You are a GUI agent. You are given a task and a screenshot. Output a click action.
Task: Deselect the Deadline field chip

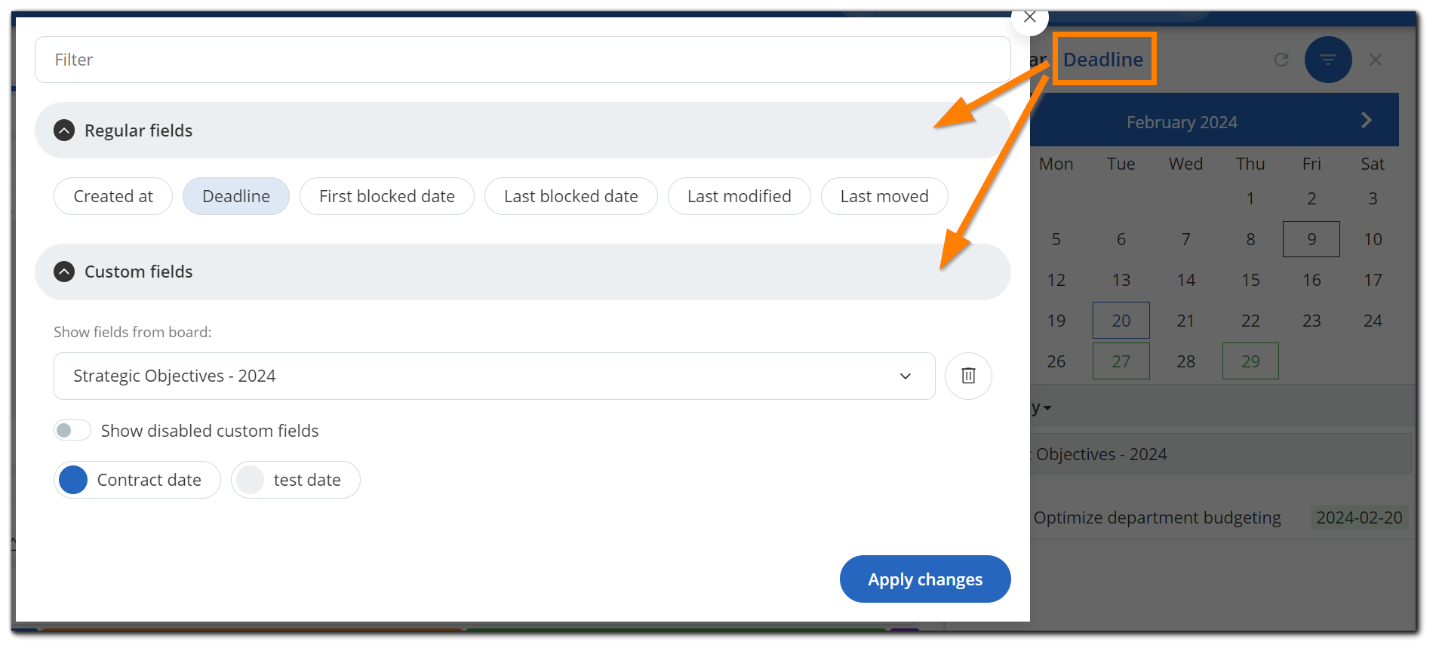pos(236,196)
